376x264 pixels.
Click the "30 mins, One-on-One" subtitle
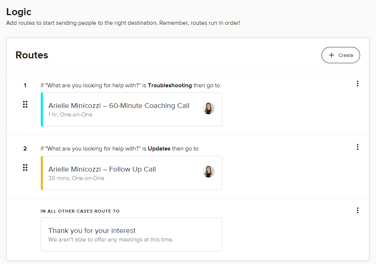[x=76, y=178]
